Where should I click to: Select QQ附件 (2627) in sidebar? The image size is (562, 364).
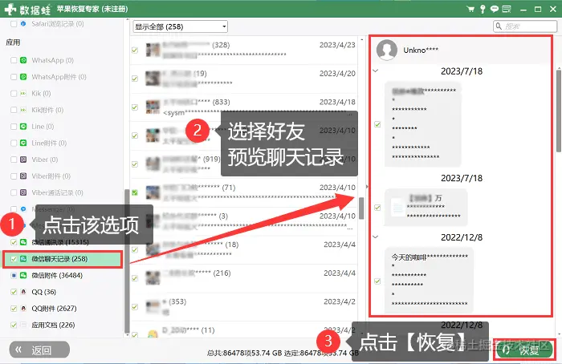tap(54, 308)
